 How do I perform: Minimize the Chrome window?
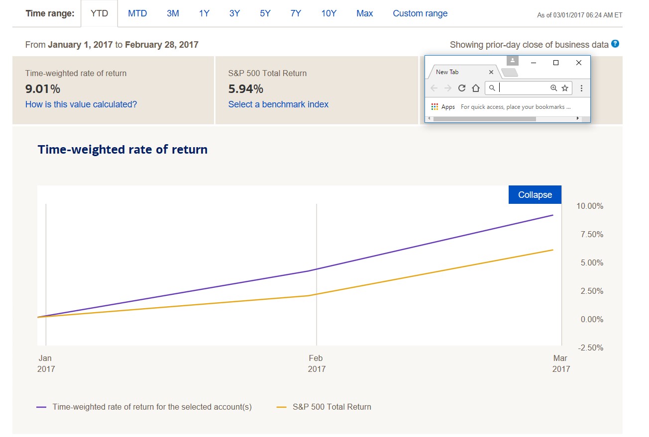[533, 63]
